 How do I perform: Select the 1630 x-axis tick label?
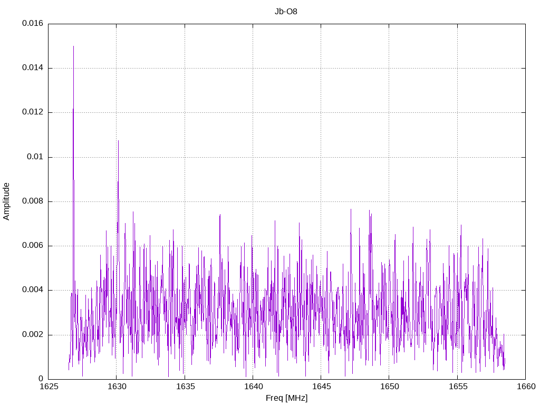117,387
